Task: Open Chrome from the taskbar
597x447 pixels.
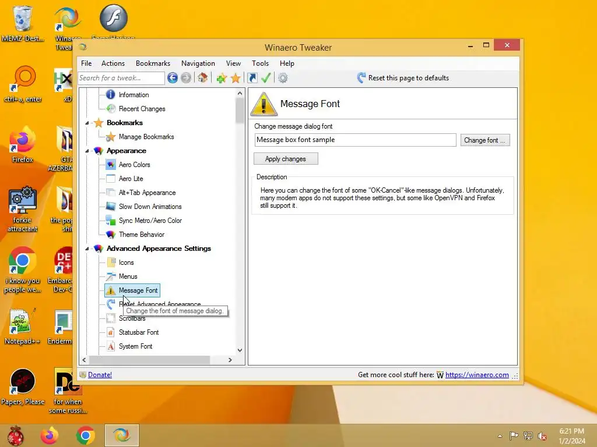Action: (85, 435)
